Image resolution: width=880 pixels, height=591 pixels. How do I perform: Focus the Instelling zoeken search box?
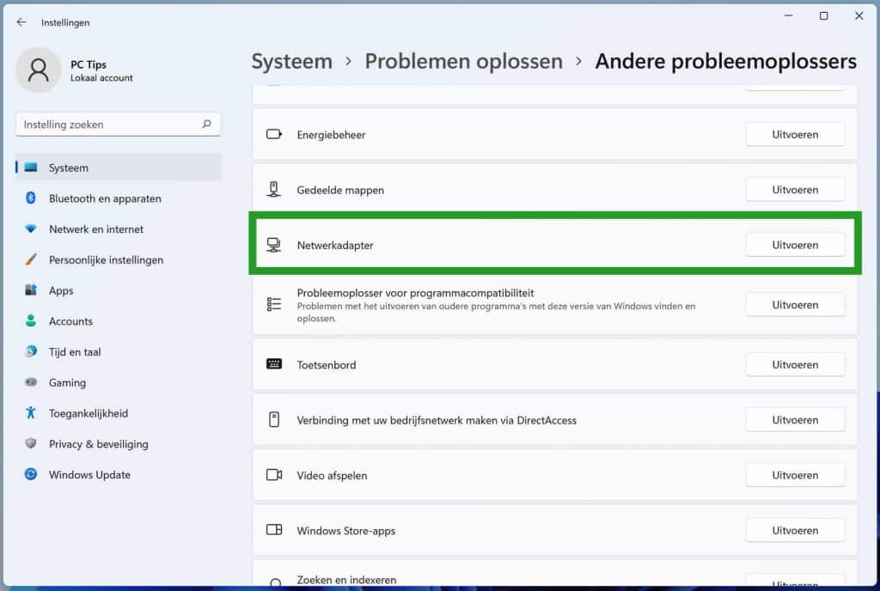[x=118, y=124]
